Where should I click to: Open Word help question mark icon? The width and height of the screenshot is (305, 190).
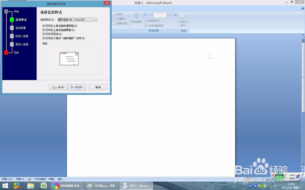click(x=303, y=8)
